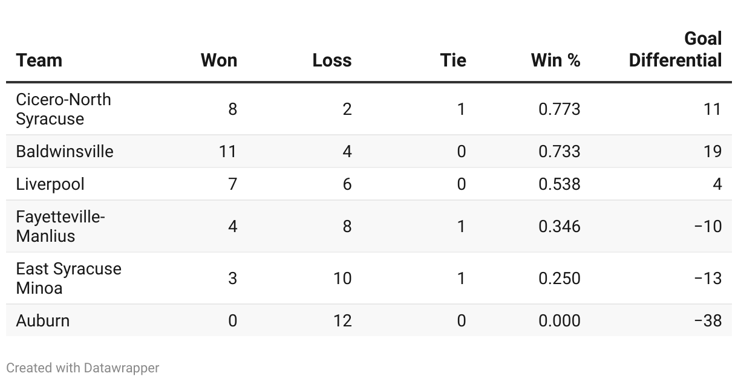
Task: Click Baldwinsville's goal differential of 19
Action: click(x=713, y=151)
